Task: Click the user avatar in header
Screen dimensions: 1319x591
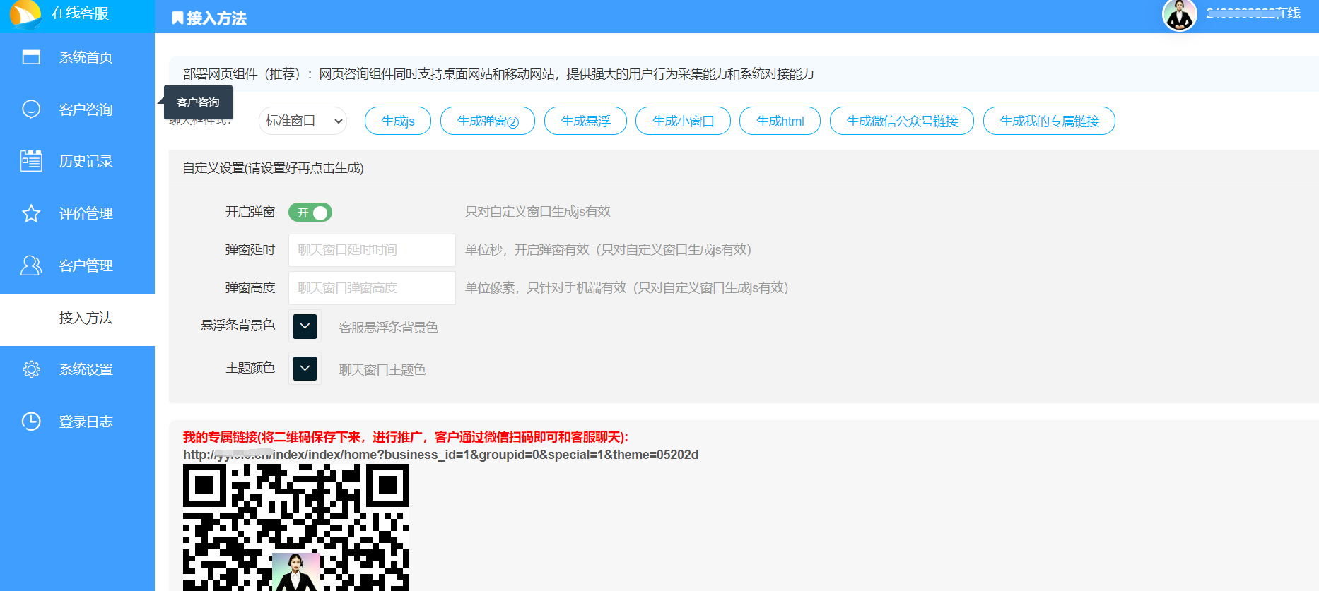Action: pyautogui.click(x=1179, y=15)
